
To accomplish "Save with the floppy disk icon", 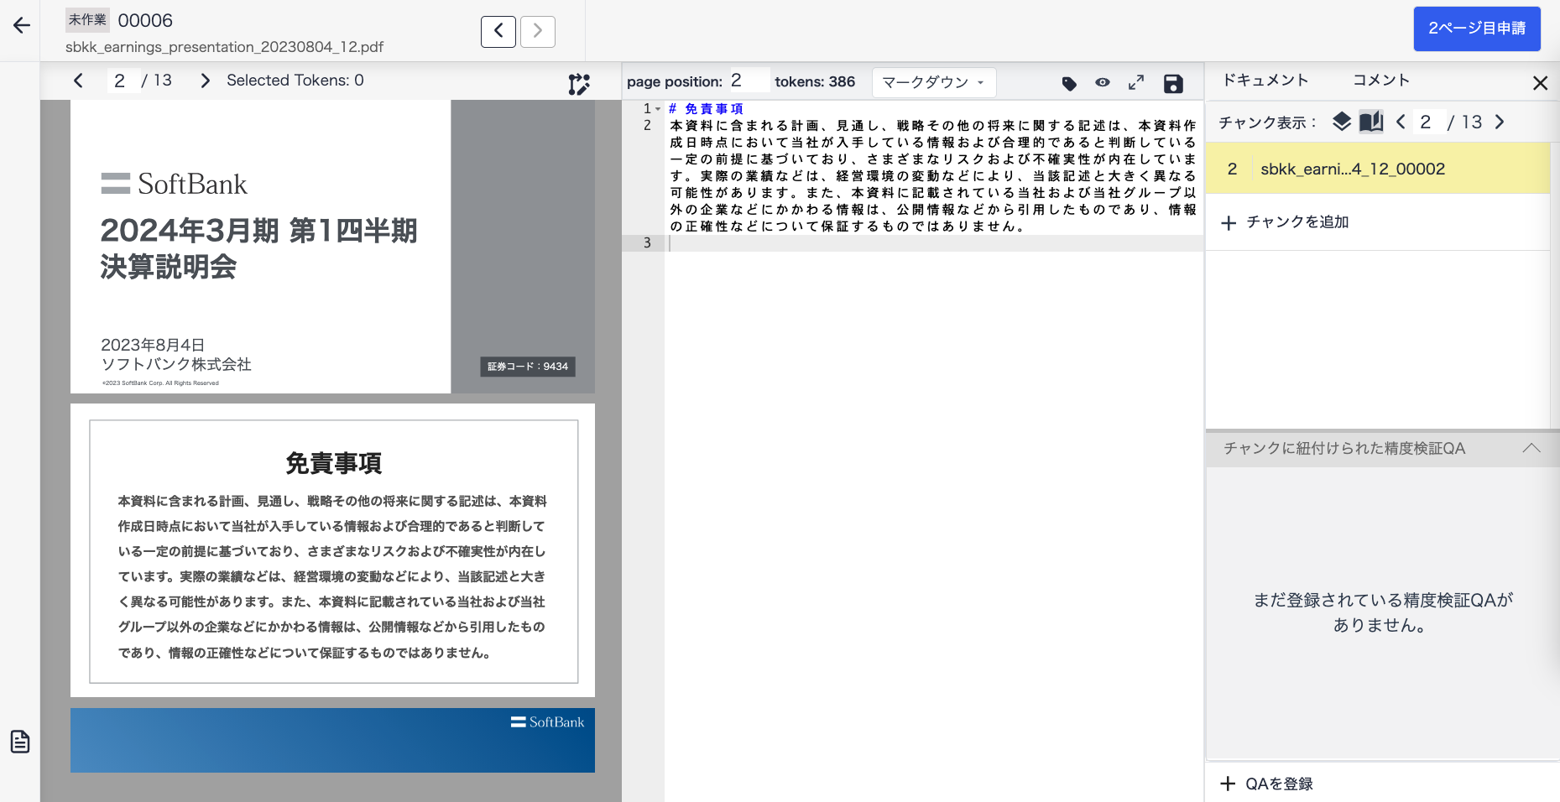I will coord(1173,83).
